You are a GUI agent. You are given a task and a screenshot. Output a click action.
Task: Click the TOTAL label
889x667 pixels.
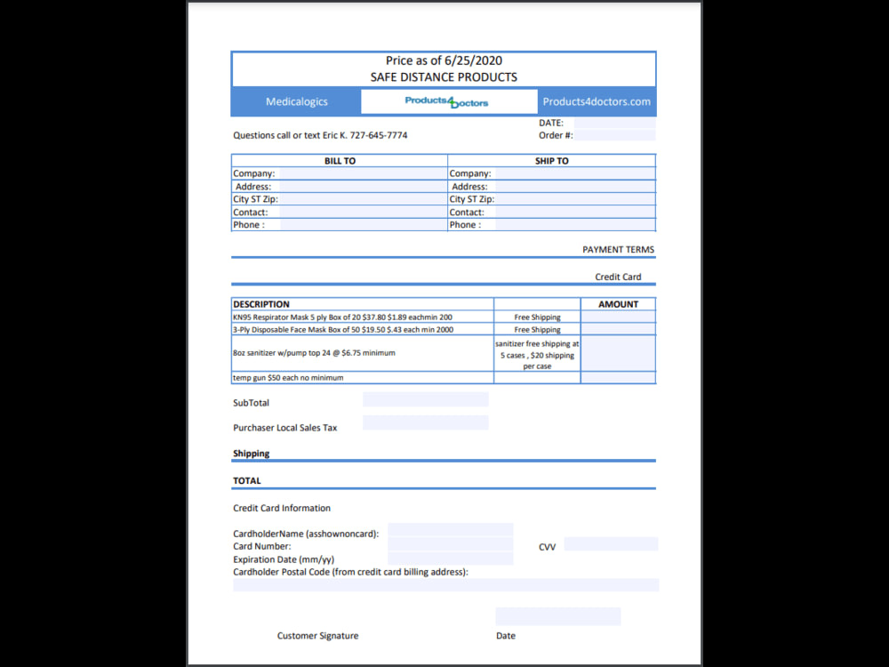pos(246,481)
